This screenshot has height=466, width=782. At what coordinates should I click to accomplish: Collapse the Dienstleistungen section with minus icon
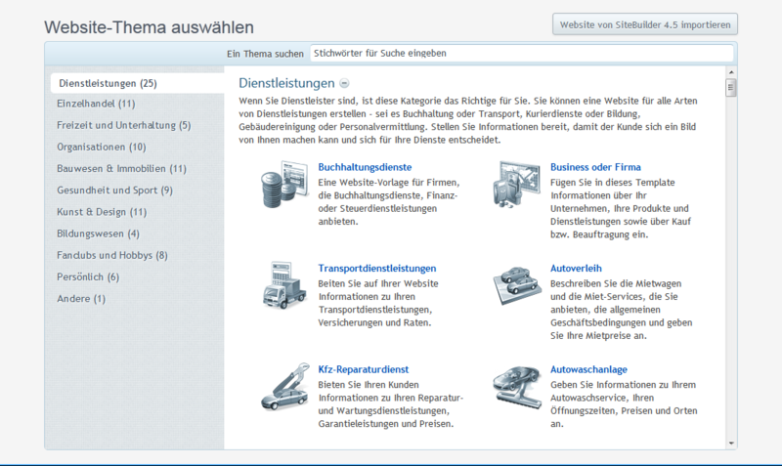pyautogui.click(x=344, y=83)
